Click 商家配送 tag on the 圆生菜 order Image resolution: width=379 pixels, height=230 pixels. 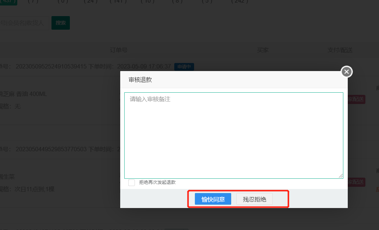tap(356, 182)
